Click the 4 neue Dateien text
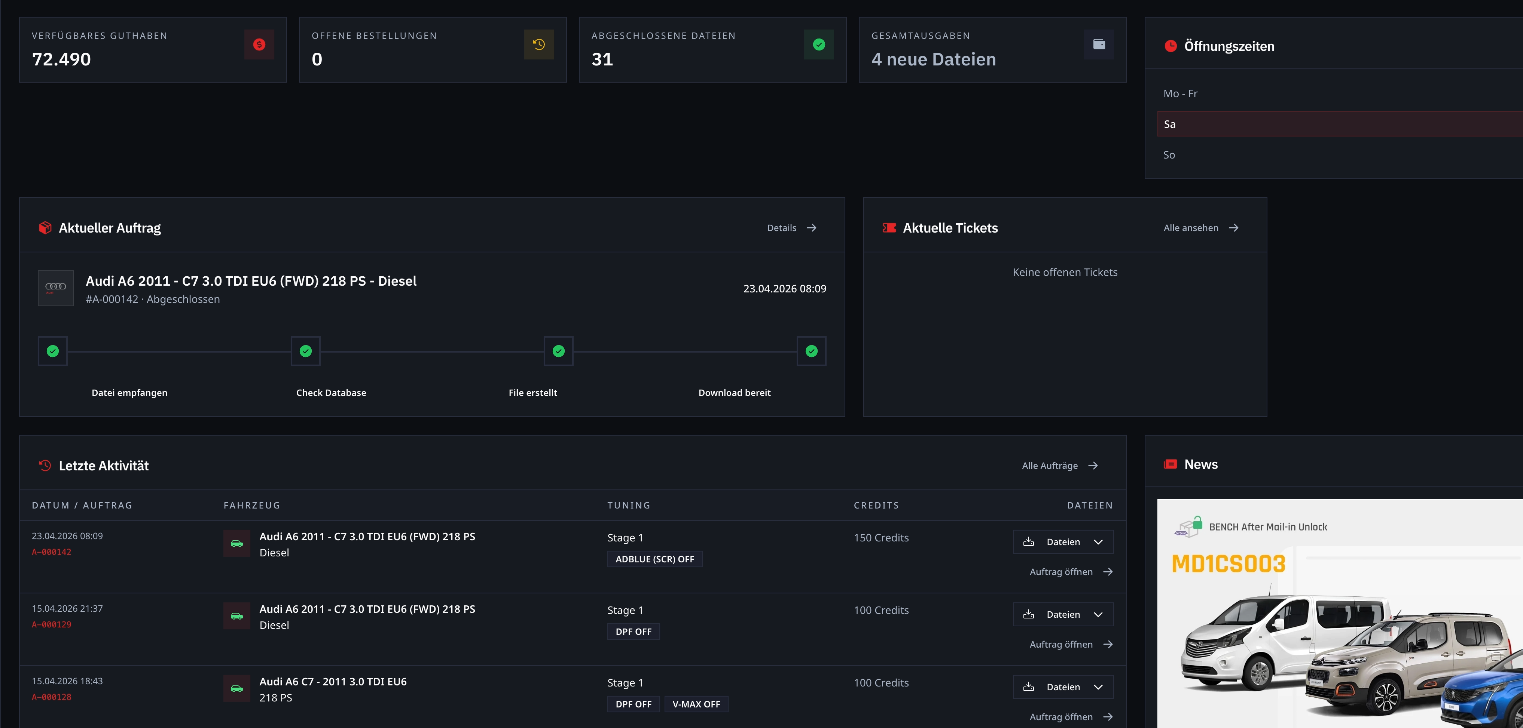1523x728 pixels. [x=934, y=59]
